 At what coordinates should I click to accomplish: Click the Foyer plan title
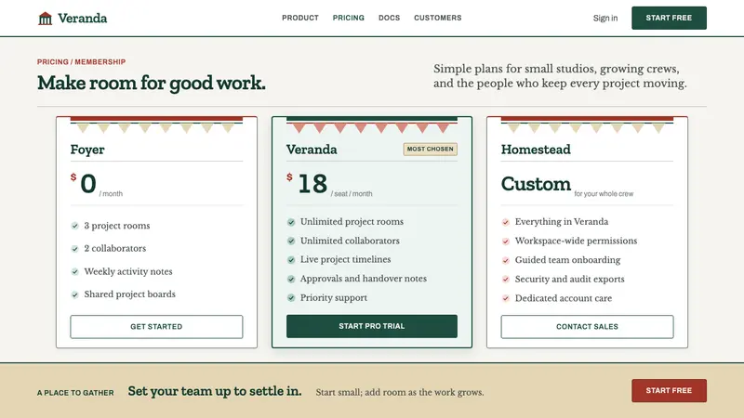pyautogui.click(x=87, y=150)
